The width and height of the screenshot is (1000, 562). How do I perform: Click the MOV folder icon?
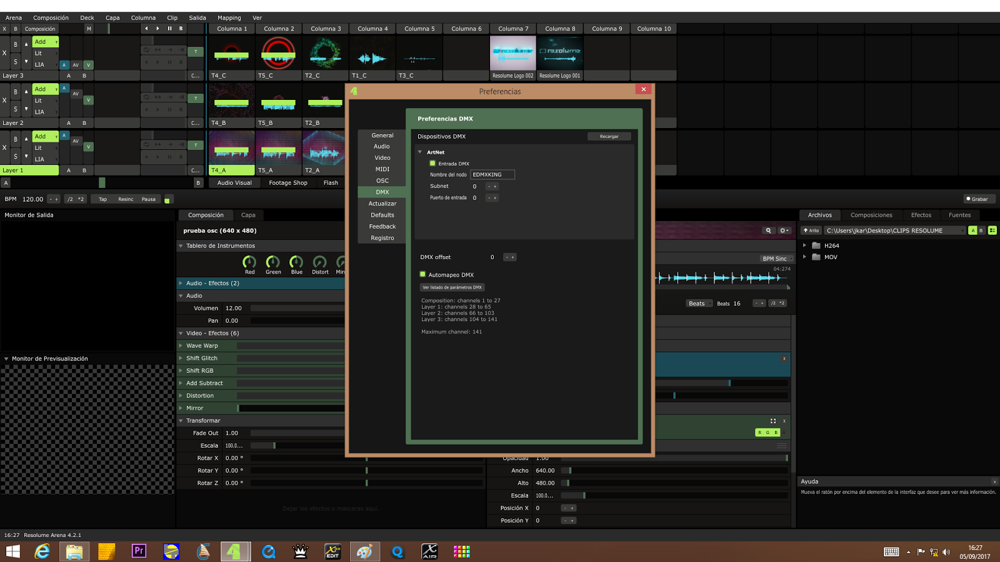click(816, 257)
